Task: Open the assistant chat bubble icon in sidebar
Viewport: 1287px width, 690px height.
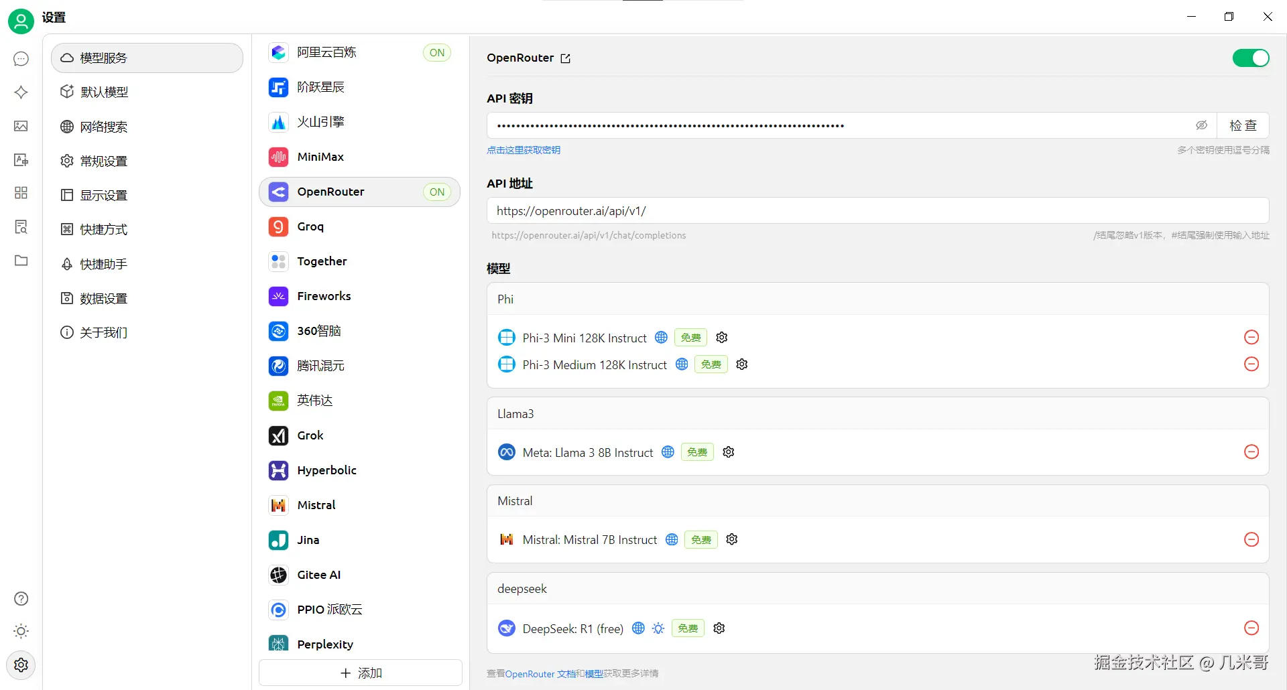Action: click(21, 59)
